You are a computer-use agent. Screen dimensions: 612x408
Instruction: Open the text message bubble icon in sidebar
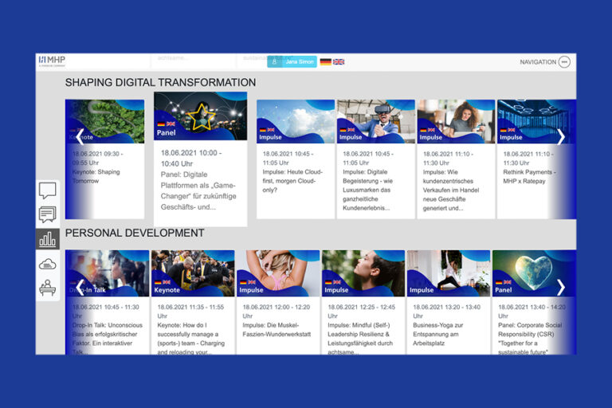[x=47, y=214]
